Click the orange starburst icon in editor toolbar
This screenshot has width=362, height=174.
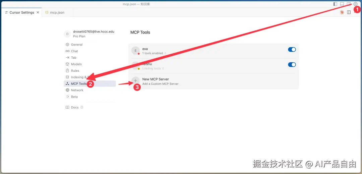[342, 12]
